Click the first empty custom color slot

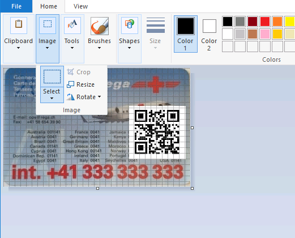coord(228,46)
